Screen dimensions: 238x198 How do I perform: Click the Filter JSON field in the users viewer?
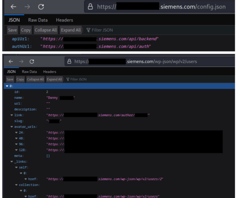point(150,79)
